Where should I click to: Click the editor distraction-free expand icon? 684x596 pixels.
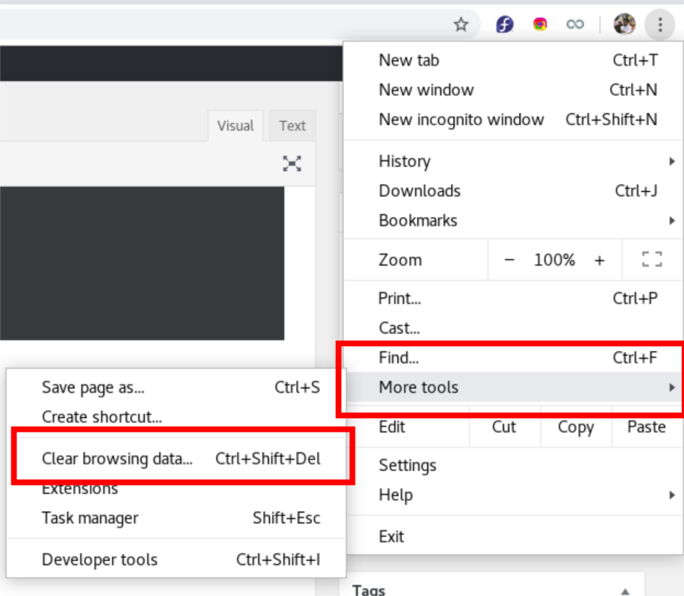292,163
